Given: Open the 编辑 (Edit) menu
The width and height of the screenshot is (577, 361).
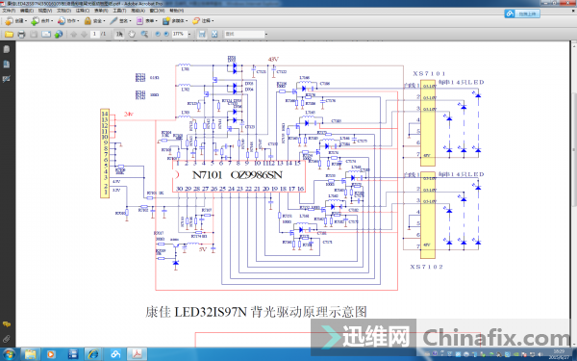Looking at the screenshot, I should coord(27,11).
